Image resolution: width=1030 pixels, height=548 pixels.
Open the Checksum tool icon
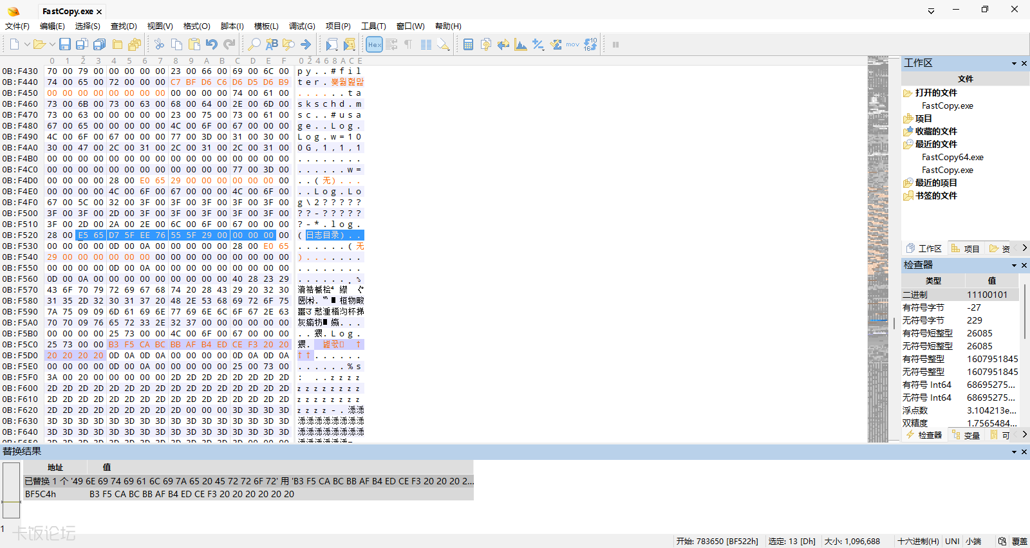(556, 44)
